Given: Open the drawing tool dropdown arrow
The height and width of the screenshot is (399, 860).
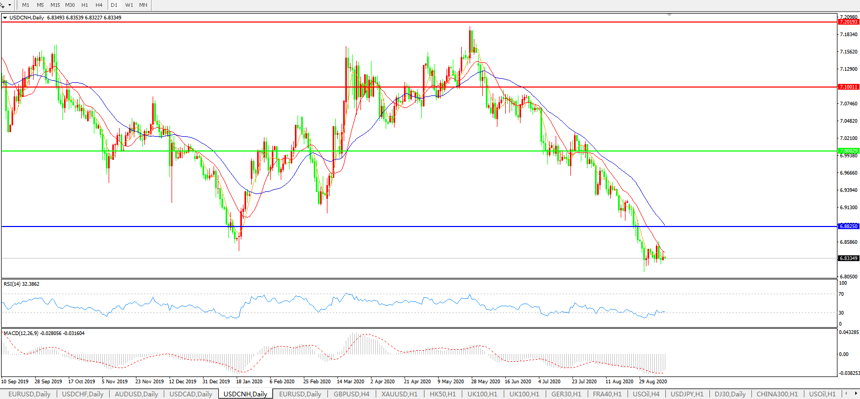Looking at the screenshot, I should 9,5.
